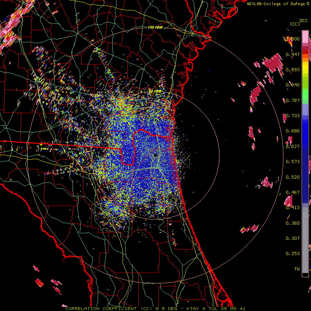This screenshot has width=311, height=311.
Task: Click the 0.520 scale value
Action: 293,177
